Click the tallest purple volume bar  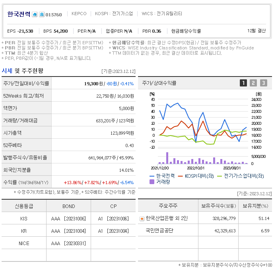click(167, 158)
